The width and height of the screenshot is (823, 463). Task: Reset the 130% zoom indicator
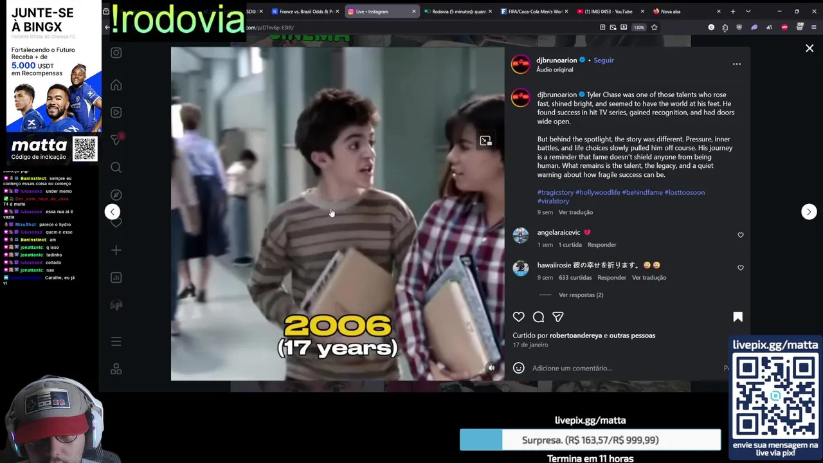tap(638, 28)
